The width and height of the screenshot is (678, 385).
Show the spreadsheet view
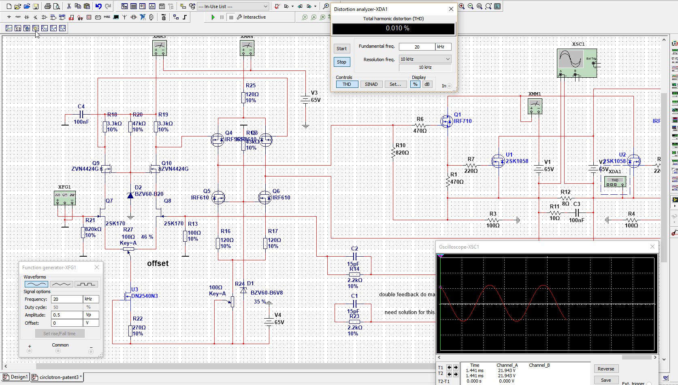pos(133,6)
